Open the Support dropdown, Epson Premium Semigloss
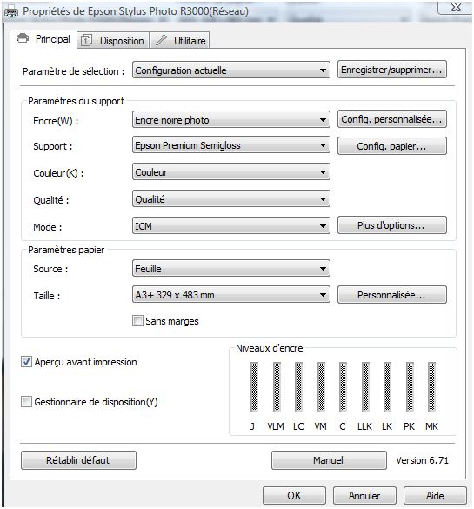Viewport: 474px width, 509px height. pos(231,145)
